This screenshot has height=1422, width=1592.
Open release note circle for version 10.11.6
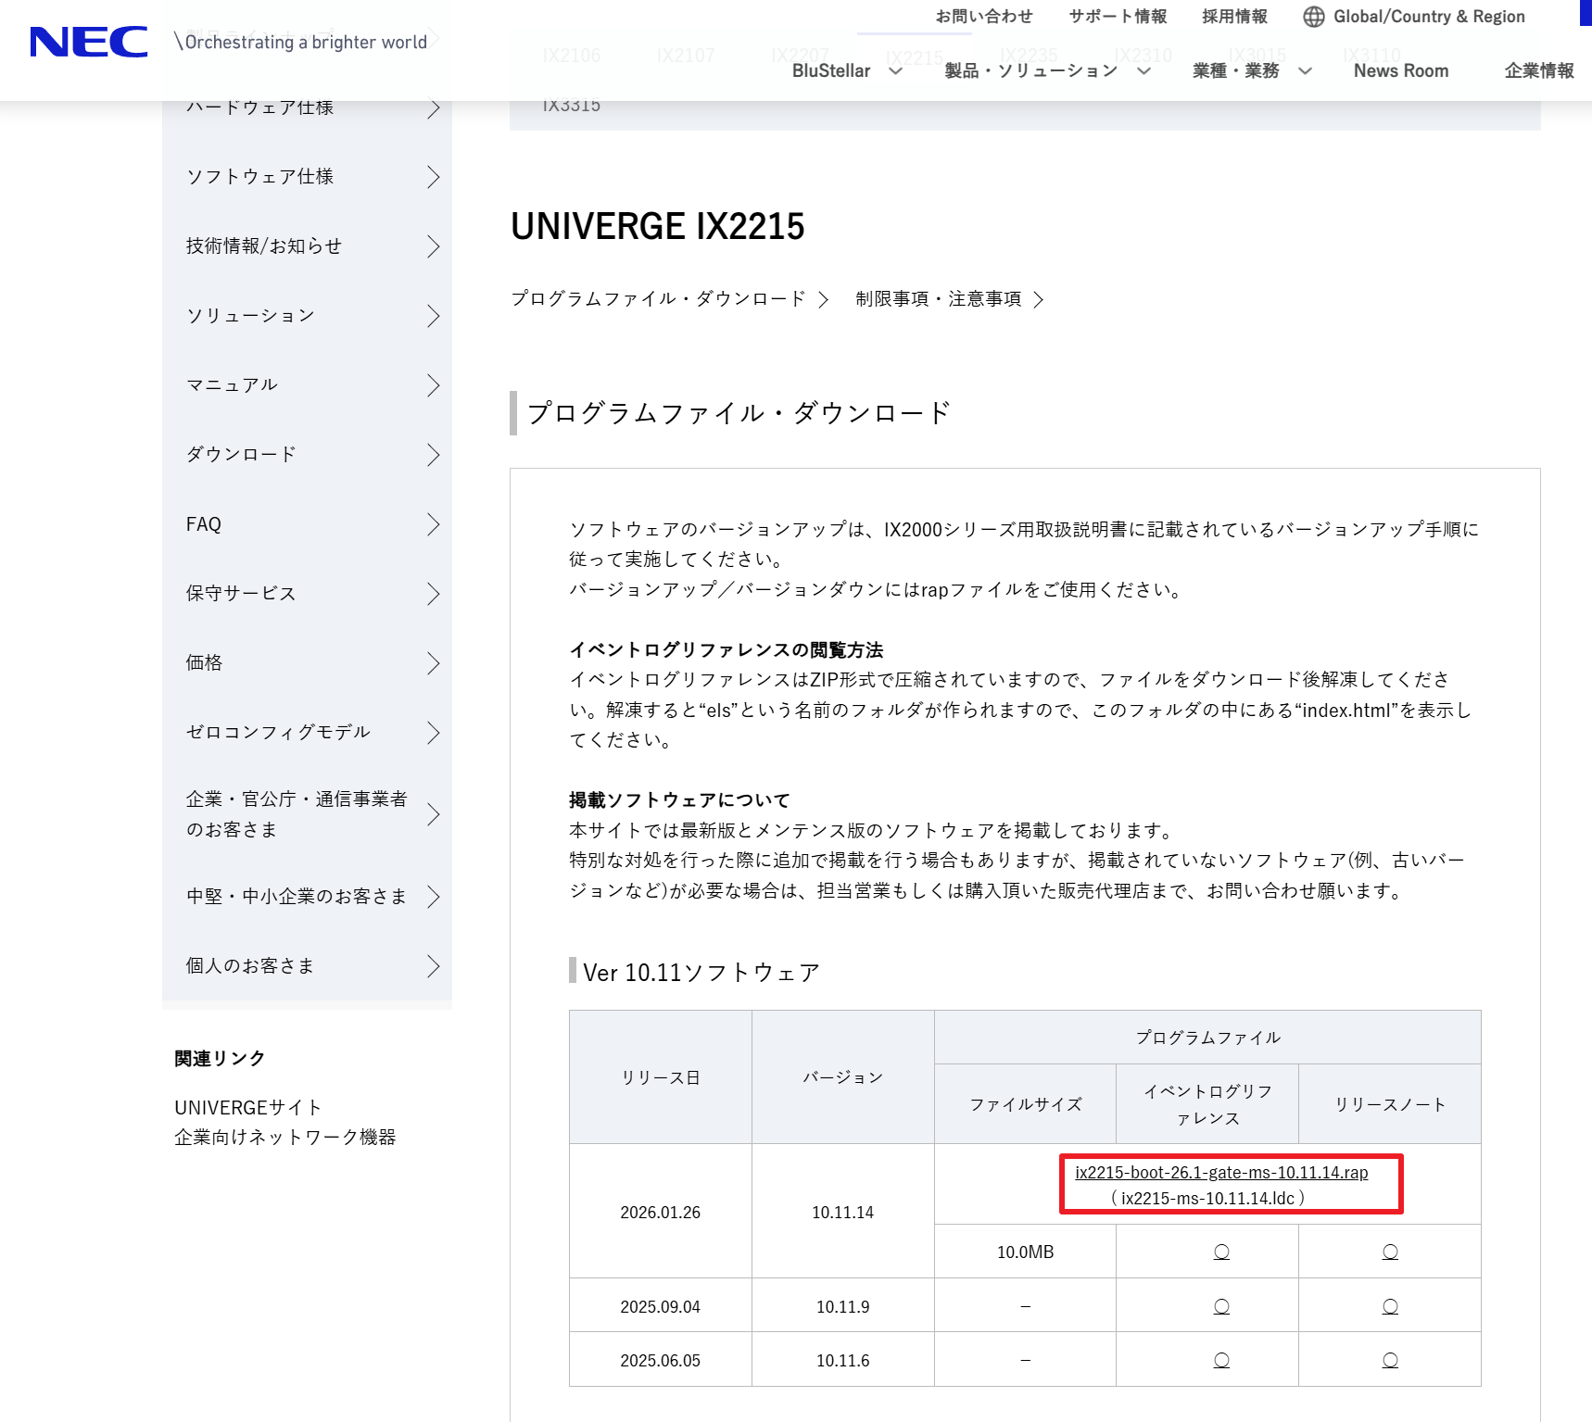(x=1390, y=1360)
